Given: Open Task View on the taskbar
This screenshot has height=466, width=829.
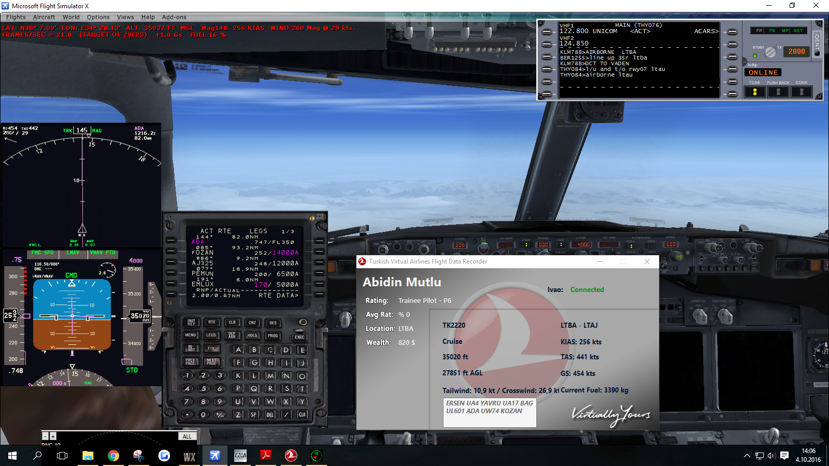Looking at the screenshot, I should 62,456.
